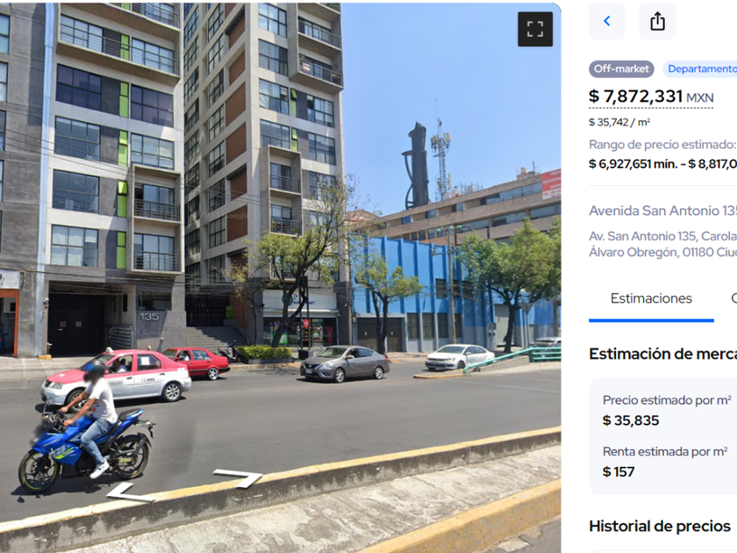Select the Renta estimada por m² value $157
The height and width of the screenshot is (553, 737).
coord(618,471)
